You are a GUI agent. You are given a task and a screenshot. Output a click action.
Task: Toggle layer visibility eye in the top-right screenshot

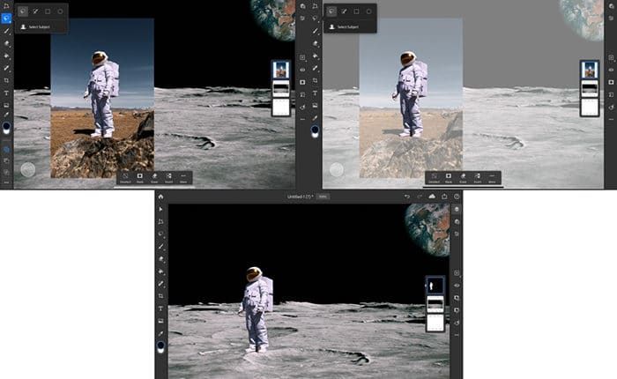pos(610,69)
